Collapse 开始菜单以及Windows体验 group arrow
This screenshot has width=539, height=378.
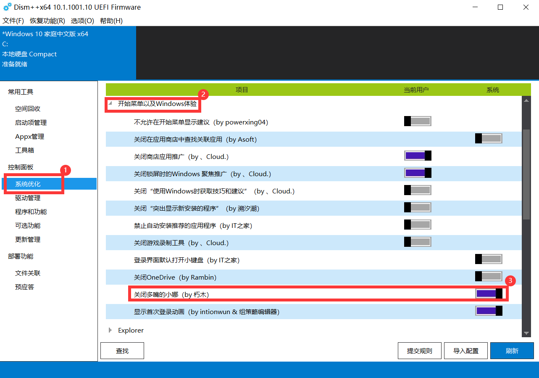coord(110,103)
